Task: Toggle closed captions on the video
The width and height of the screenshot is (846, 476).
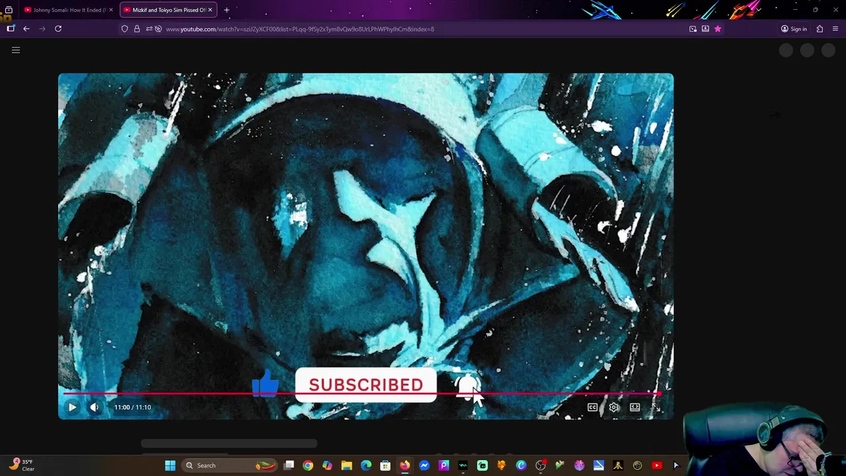Action: (x=592, y=407)
